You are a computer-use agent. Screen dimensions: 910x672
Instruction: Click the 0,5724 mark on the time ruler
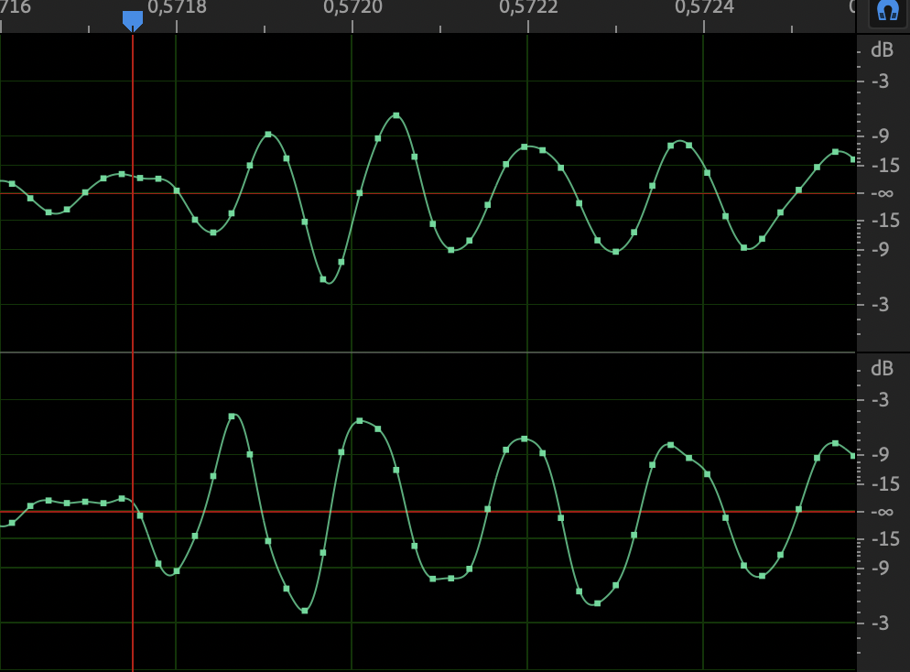pyautogui.click(x=705, y=8)
